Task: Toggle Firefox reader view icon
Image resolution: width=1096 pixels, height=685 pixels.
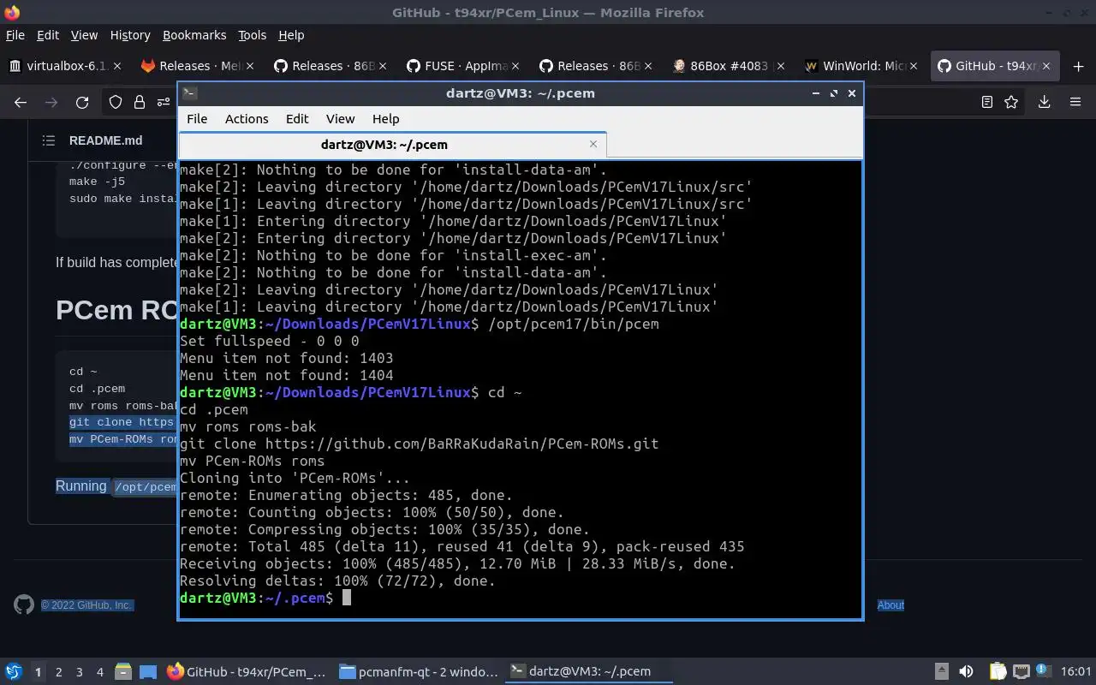Action: click(x=987, y=102)
